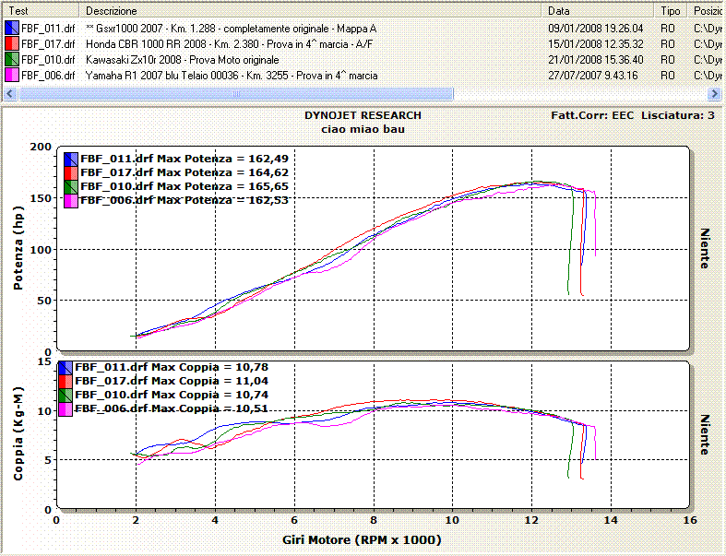Click legend entry Max Coppia = 10,51
The image size is (726, 556).
pos(172,408)
